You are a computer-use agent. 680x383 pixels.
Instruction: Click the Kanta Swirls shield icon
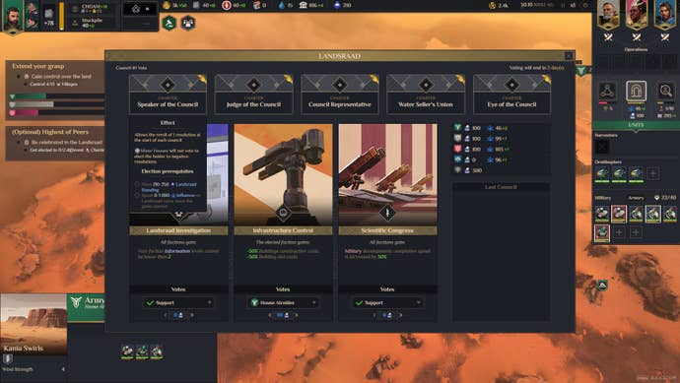click(8, 358)
